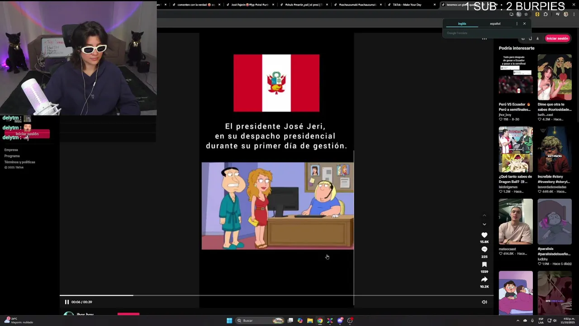Image resolution: width=579 pixels, height=326 pixels.
Task: Open the Chrome three-dot menu
Action: [x=573, y=14]
